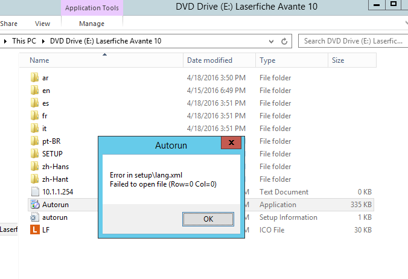Refresh the folder with the address bar icon
408x279 pixels.
tap(284, 41)
